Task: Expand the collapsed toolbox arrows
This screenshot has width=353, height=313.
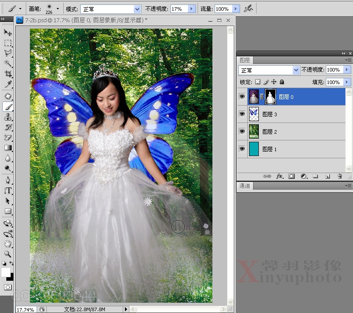Action: (3, 19)
